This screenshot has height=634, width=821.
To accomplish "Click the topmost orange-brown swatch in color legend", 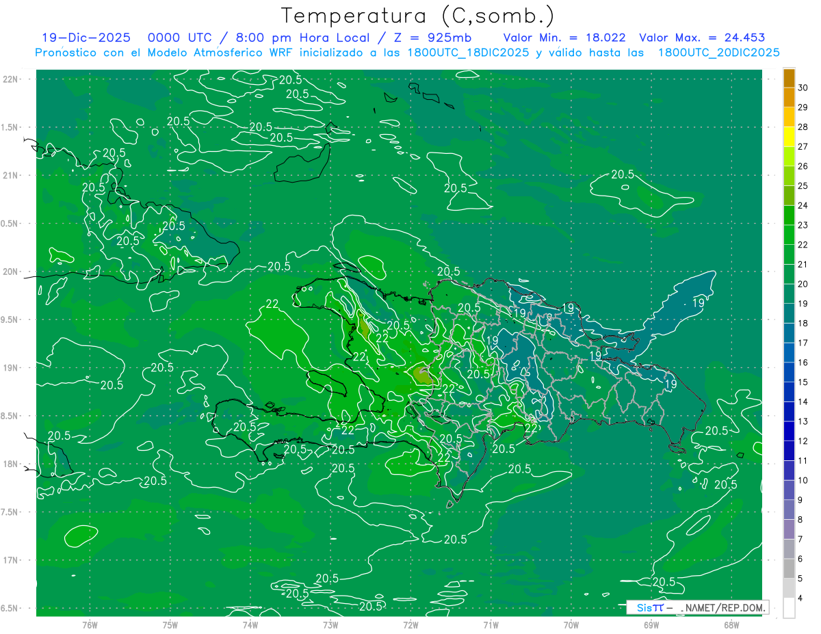I will coord(789,78).
